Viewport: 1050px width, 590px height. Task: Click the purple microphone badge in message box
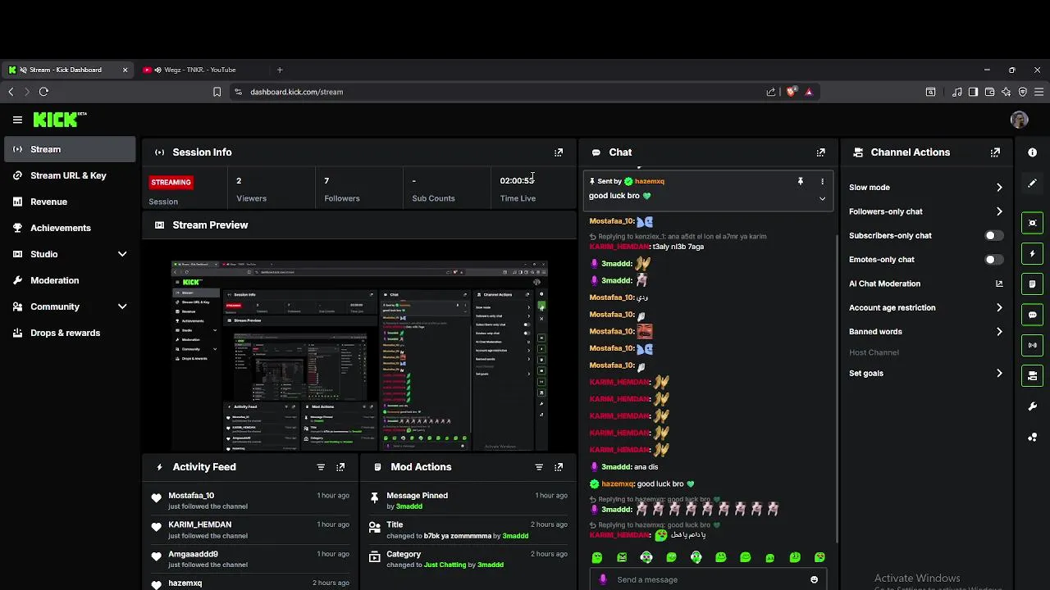point(603,579)
